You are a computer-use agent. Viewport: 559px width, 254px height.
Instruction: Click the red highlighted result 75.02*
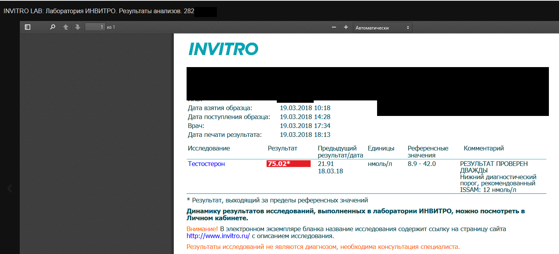pos(288,164)
